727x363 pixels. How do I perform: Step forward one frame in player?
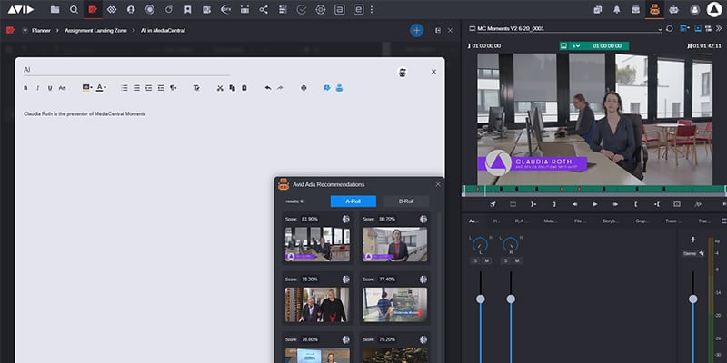coord(616,204)
